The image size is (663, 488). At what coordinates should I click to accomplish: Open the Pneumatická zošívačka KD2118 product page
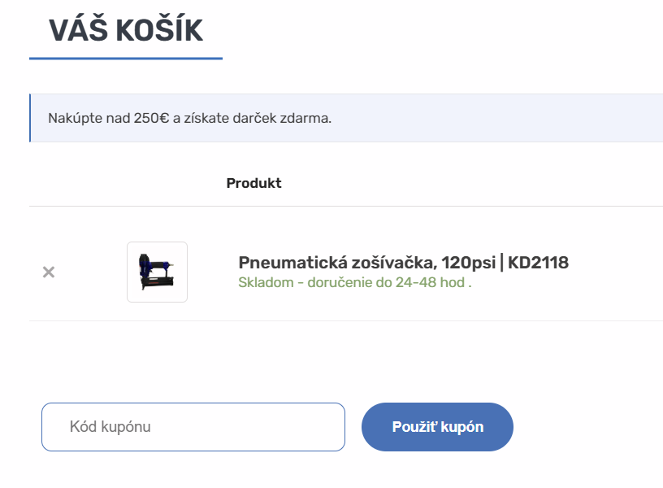coord(404,262)
